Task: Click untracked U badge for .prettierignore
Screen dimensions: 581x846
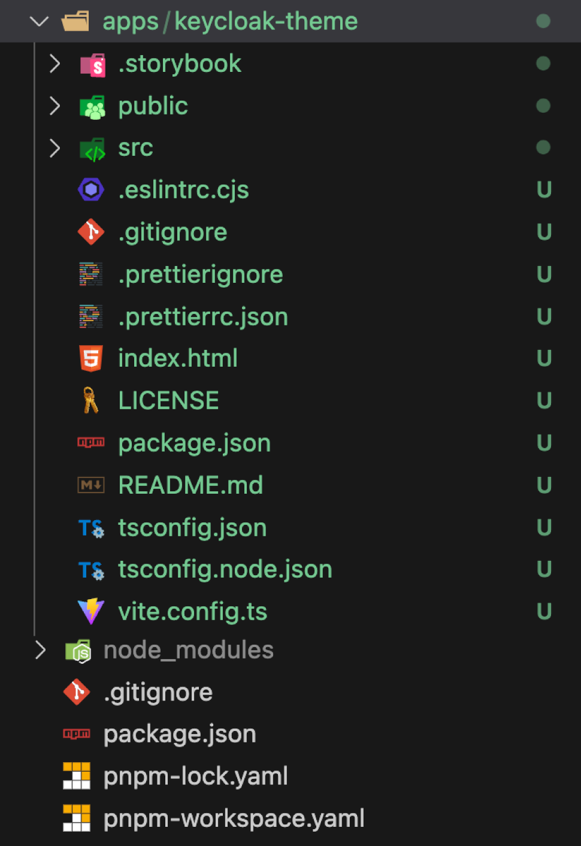Action: (x=544, y=274)
